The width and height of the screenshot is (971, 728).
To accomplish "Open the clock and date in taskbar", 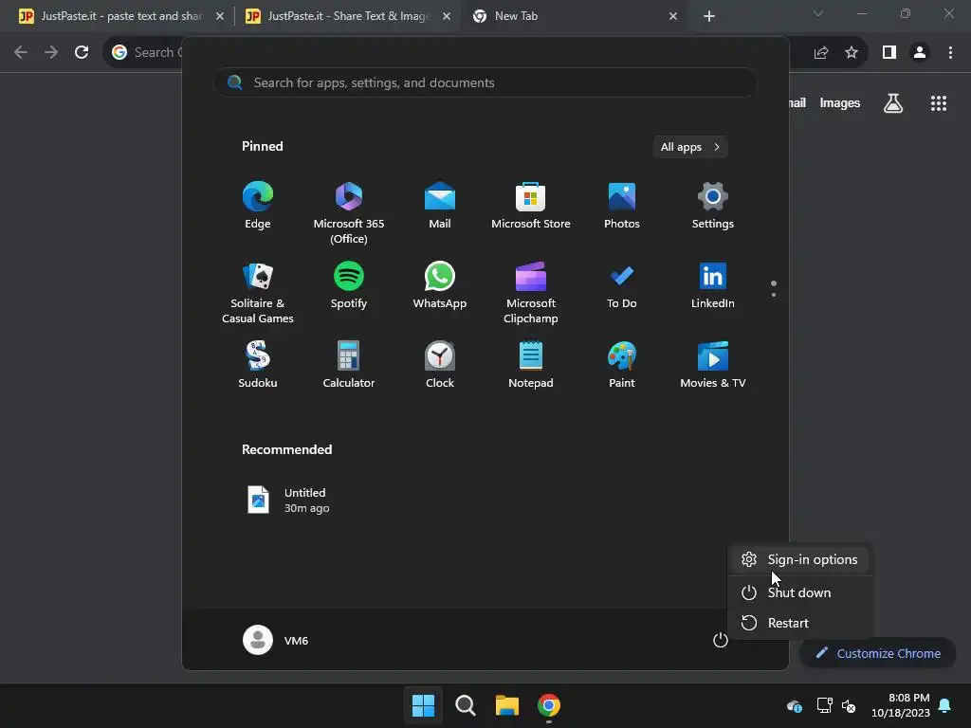I will click(901, 705).
